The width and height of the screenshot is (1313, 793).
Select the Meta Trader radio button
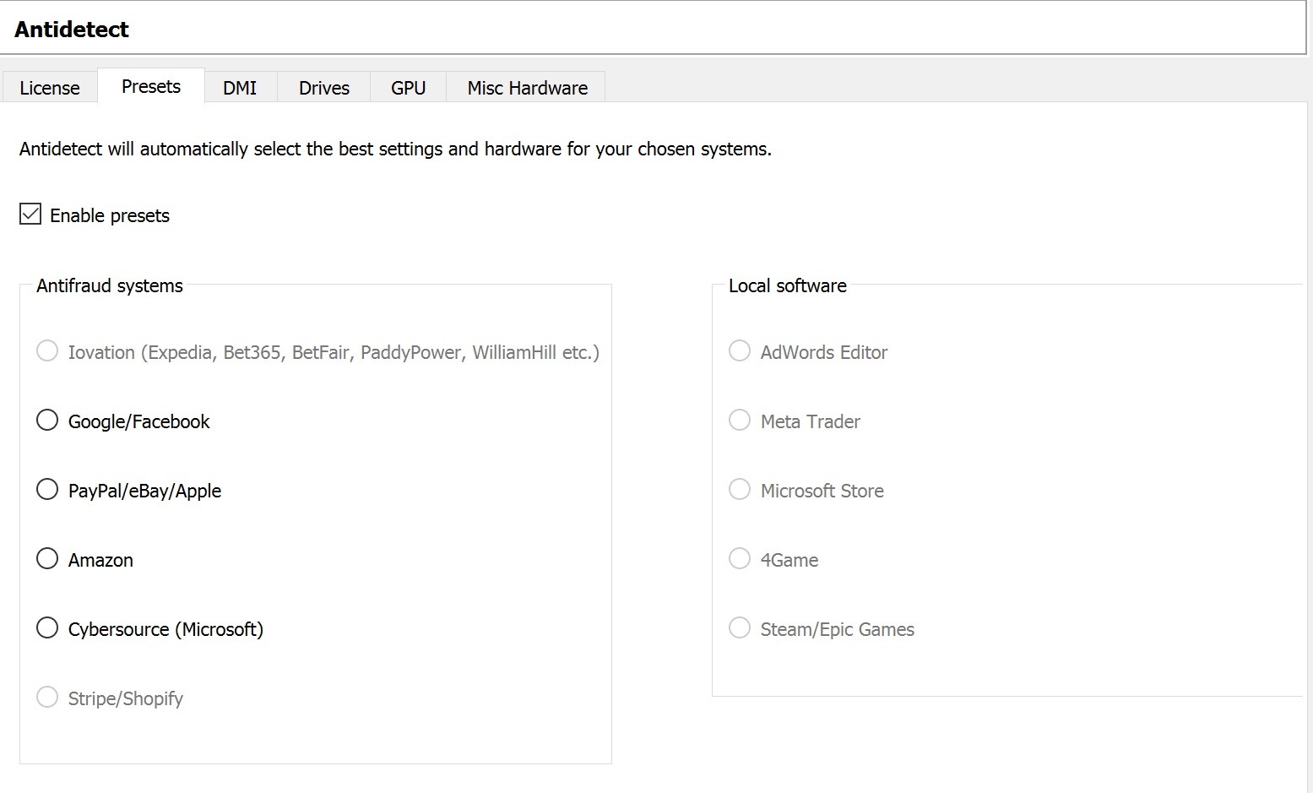[x=740, y=420]
